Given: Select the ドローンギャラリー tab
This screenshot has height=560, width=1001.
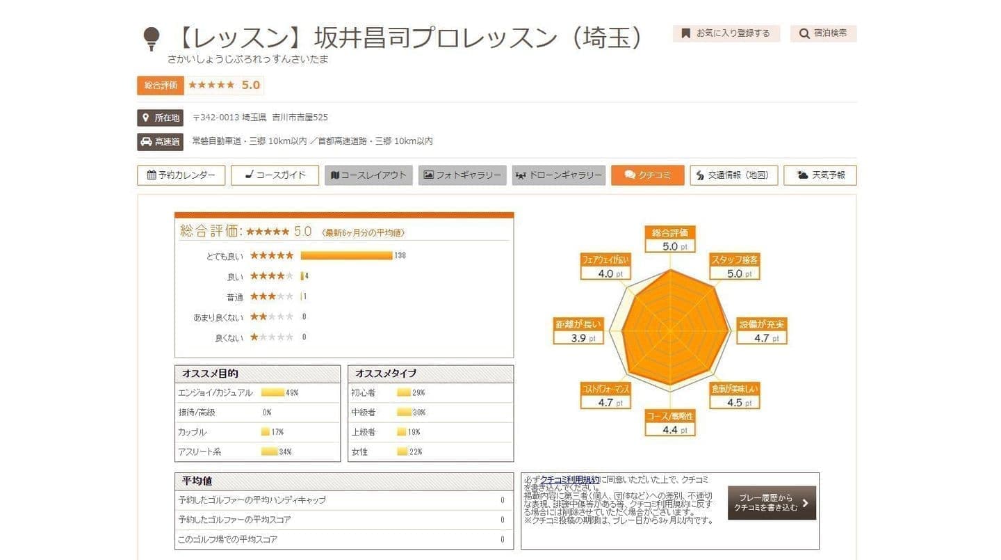Looking at the screenshot, I should (x=559, y=175).
